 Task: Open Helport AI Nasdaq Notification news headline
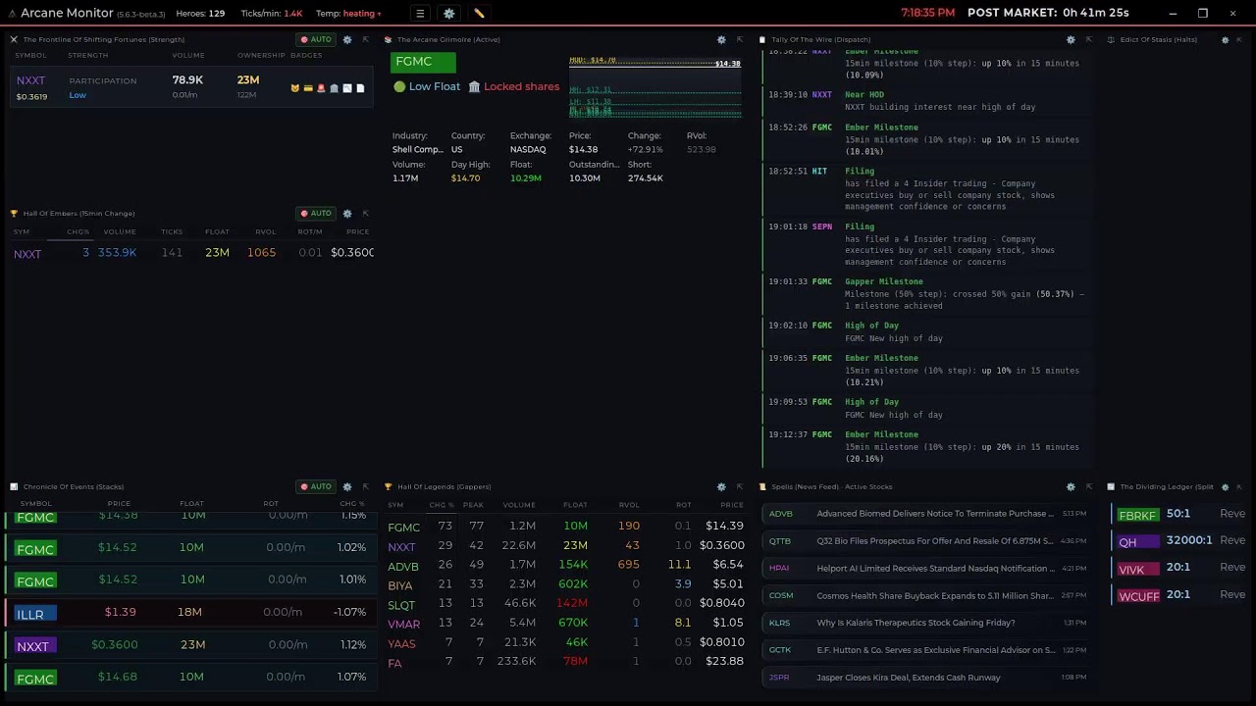click(935, 569)
